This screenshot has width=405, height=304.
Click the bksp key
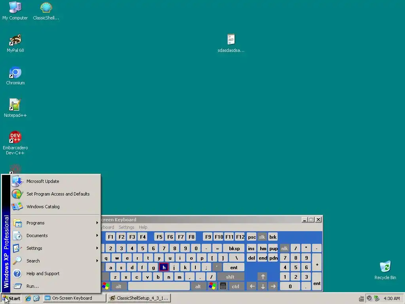click(234, 249)
